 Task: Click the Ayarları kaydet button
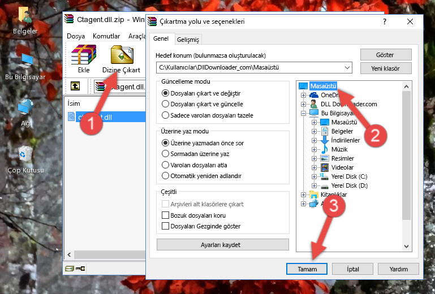[x=223, y=245]
